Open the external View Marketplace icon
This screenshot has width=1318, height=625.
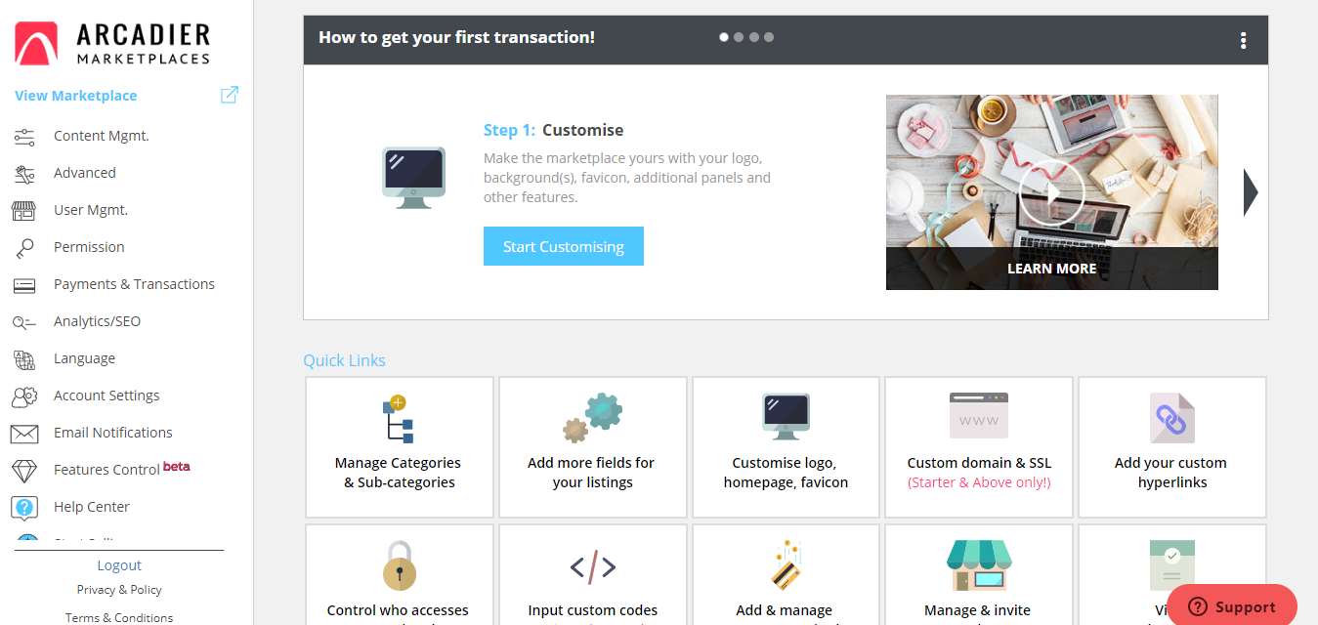pos(230,95)
